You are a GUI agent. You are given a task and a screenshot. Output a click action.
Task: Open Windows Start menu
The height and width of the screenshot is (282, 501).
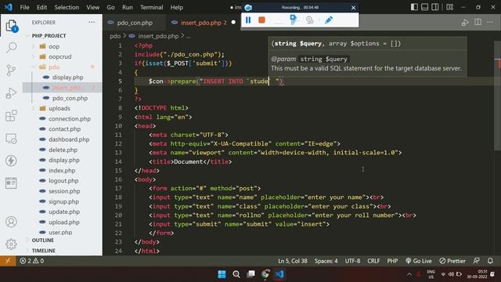(222, 274)
